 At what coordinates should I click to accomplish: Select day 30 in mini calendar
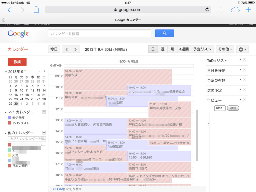pos(16,104)
